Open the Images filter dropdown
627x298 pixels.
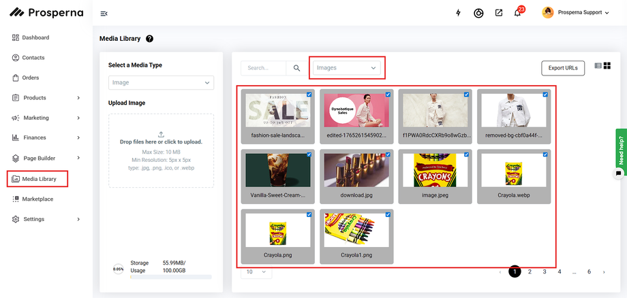347,68
